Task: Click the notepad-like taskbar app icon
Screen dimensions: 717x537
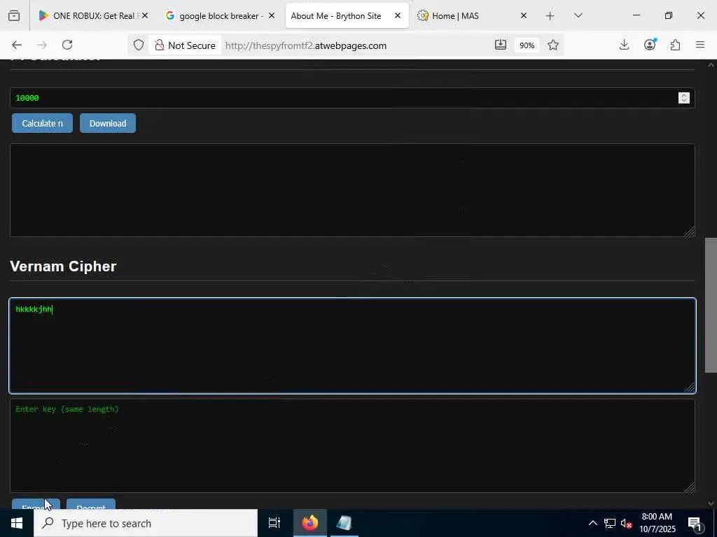Action: tap(344, 523)
